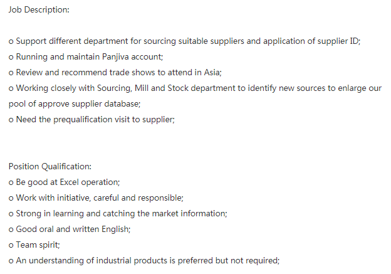Click the "Good oral and written English" line
This screenshot has width=391, height=274.
pos(70,229)
